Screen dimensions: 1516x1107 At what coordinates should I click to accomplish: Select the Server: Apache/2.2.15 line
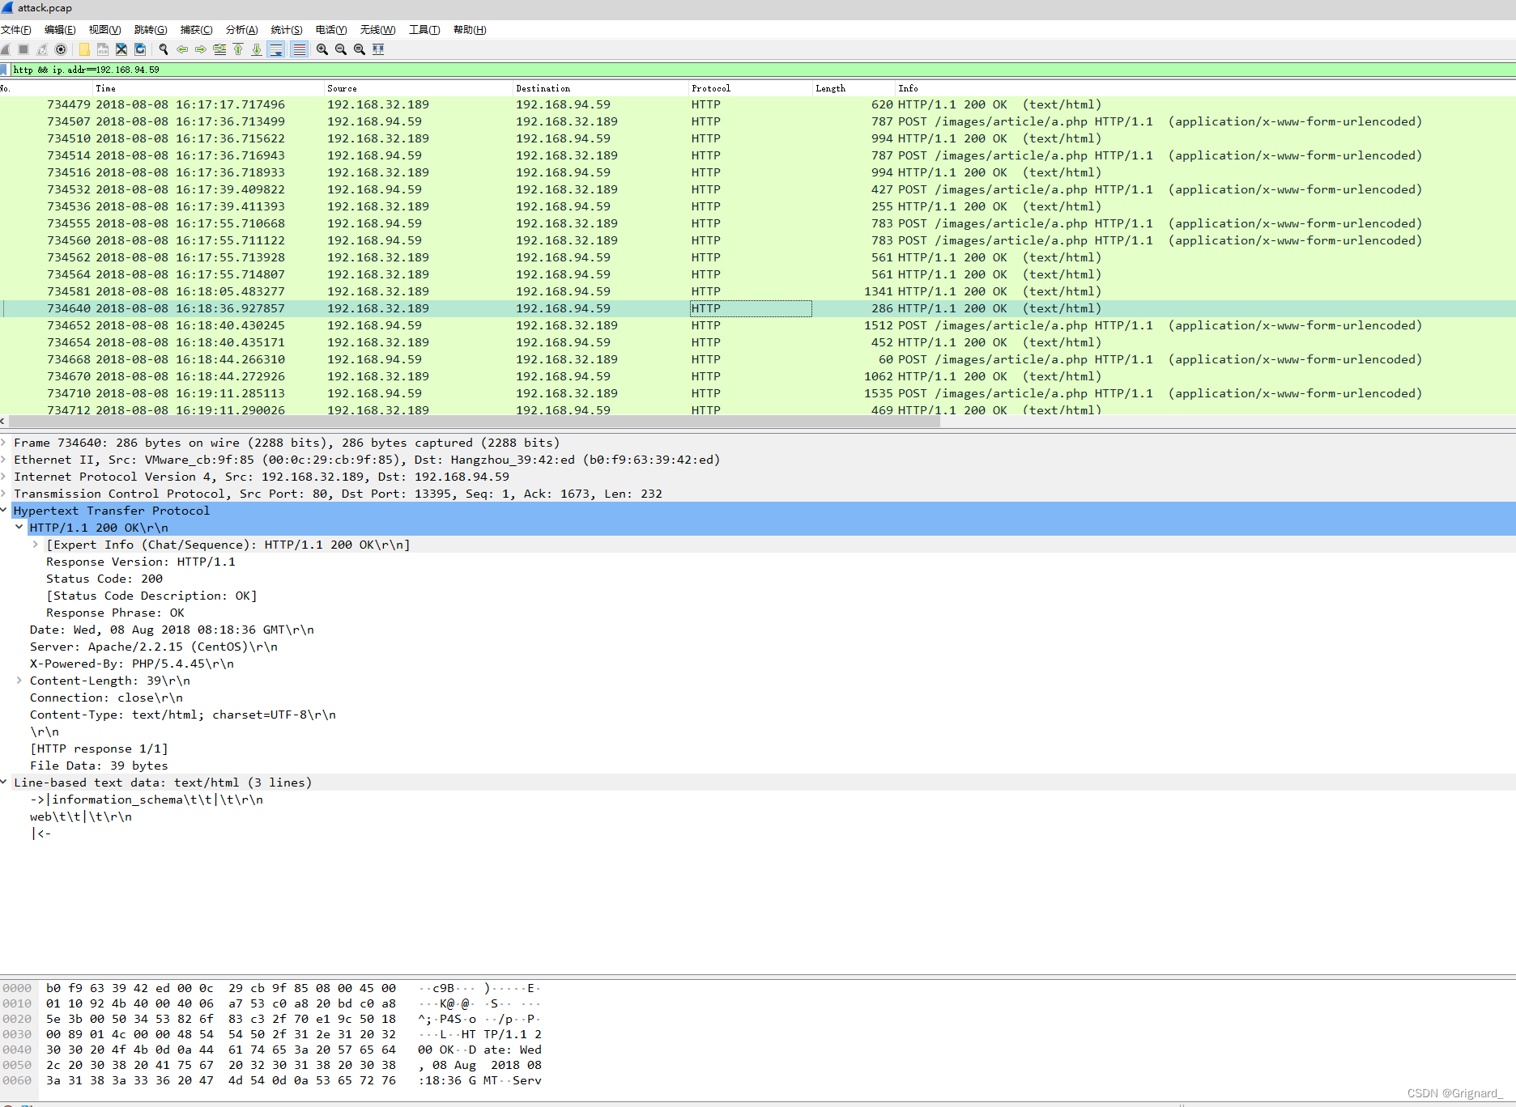154,647
